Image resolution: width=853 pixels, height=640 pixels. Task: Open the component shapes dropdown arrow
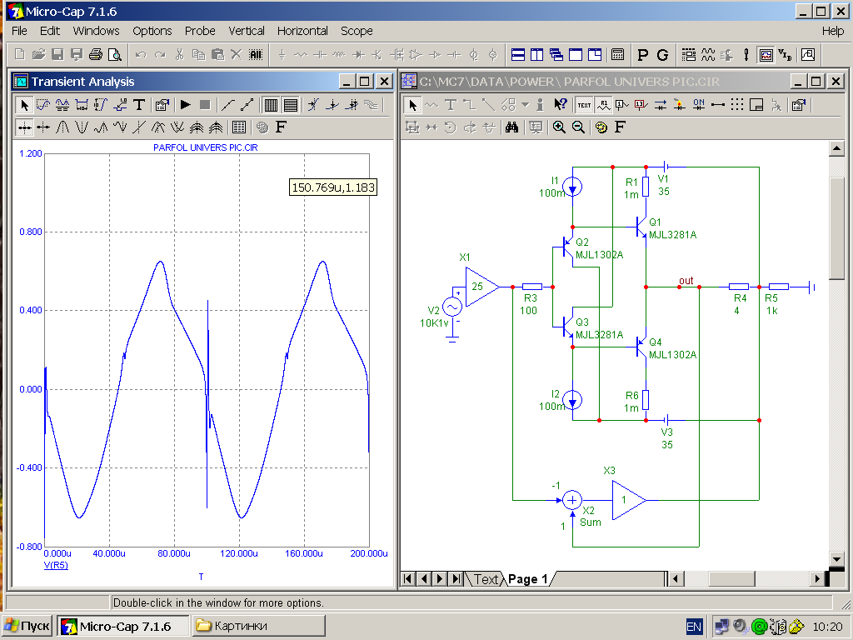(525, 105)
